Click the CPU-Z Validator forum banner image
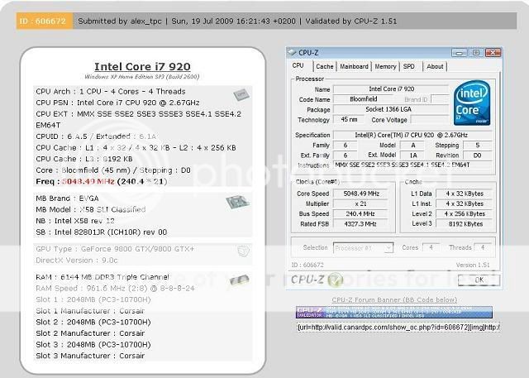This screenshot has height=378, width=529. click(394, 312)
